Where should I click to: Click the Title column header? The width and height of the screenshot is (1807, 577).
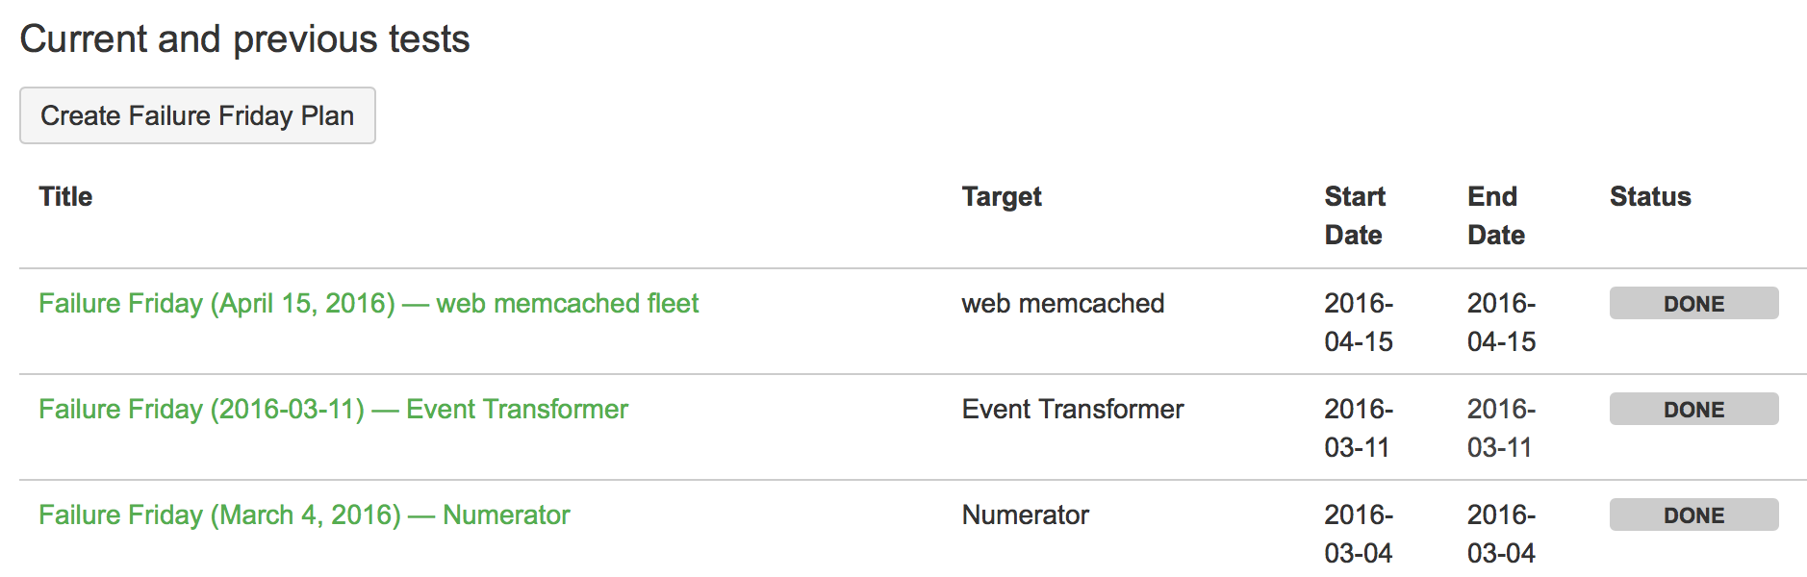coord(65,196)
